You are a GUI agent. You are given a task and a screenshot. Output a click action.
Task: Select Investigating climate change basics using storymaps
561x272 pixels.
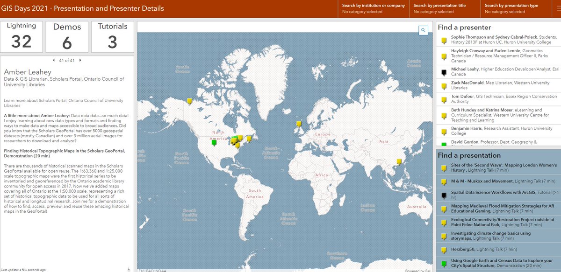(498, 236)
